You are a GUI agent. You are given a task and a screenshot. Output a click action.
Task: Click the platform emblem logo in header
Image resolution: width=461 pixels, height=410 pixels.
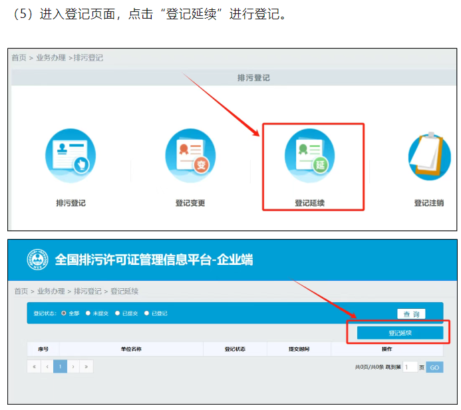(38, 260)
